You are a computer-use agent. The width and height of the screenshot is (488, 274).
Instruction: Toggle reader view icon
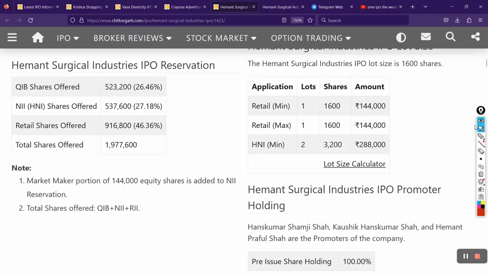pos(284,20)
